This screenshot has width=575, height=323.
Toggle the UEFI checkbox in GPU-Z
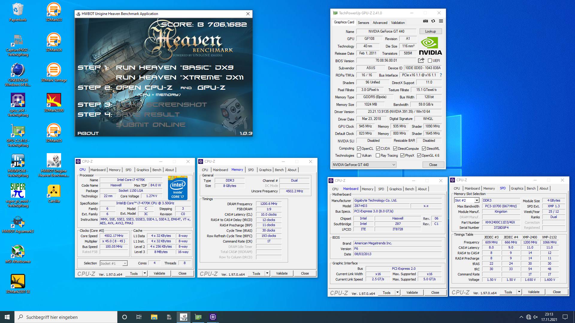tap(430, 60)
